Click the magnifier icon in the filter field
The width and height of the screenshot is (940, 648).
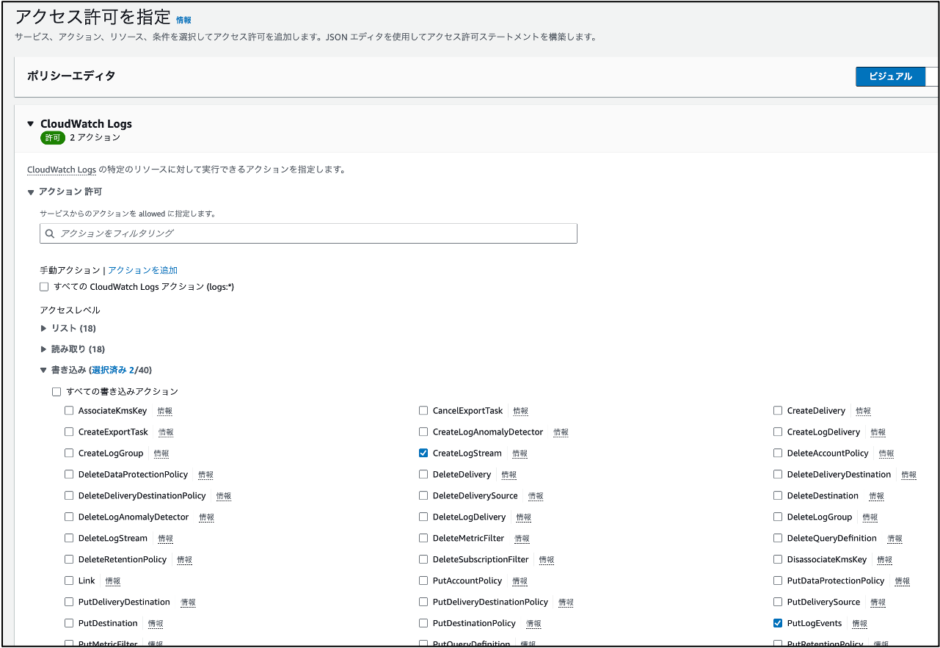[x=50, y=233]
